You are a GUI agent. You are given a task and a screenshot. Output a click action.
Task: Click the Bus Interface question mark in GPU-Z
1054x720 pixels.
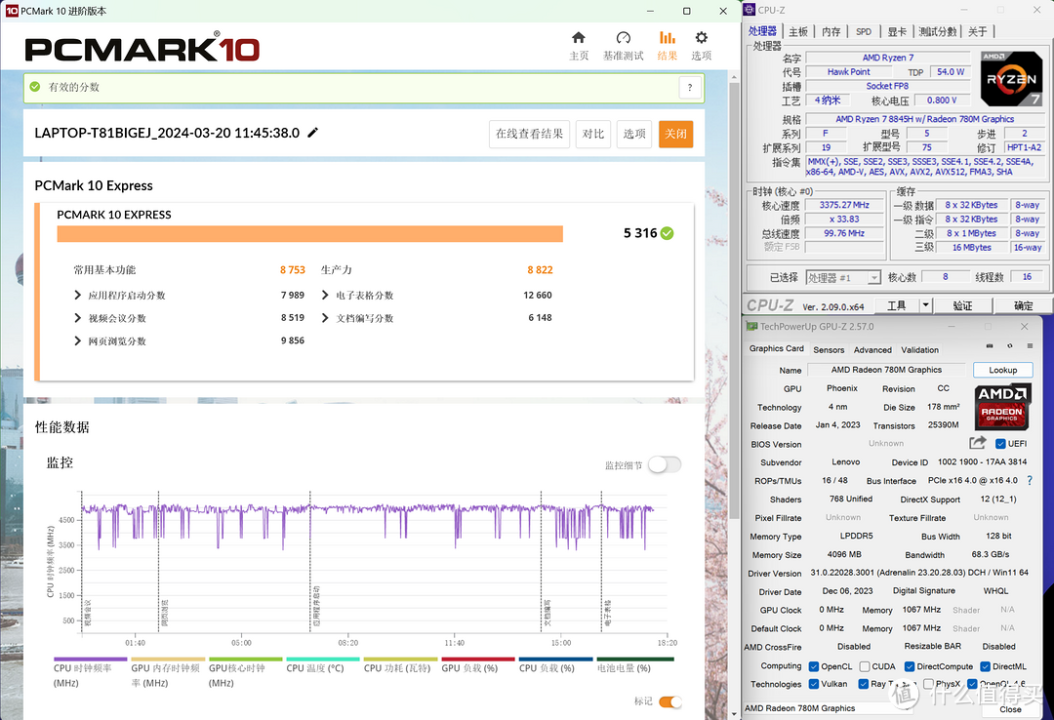pos(1030,480)
